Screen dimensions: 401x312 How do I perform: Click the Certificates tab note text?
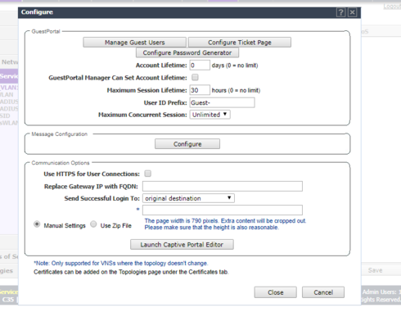click(x=131, y=272)
